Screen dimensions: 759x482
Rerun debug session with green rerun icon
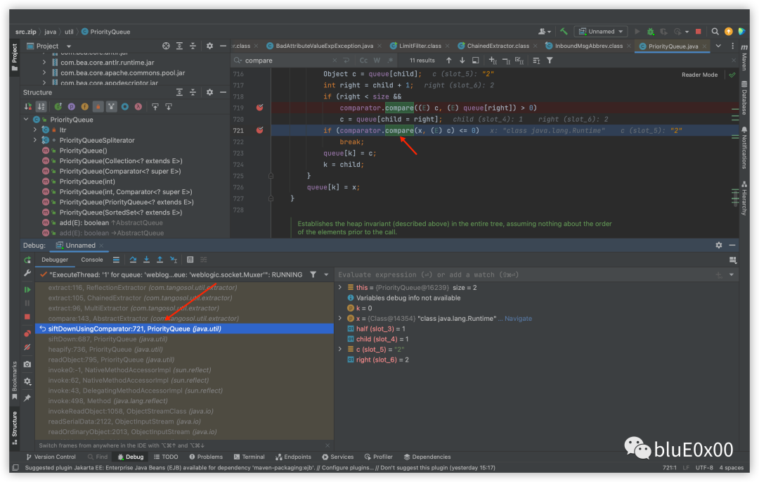click(27, 260)
